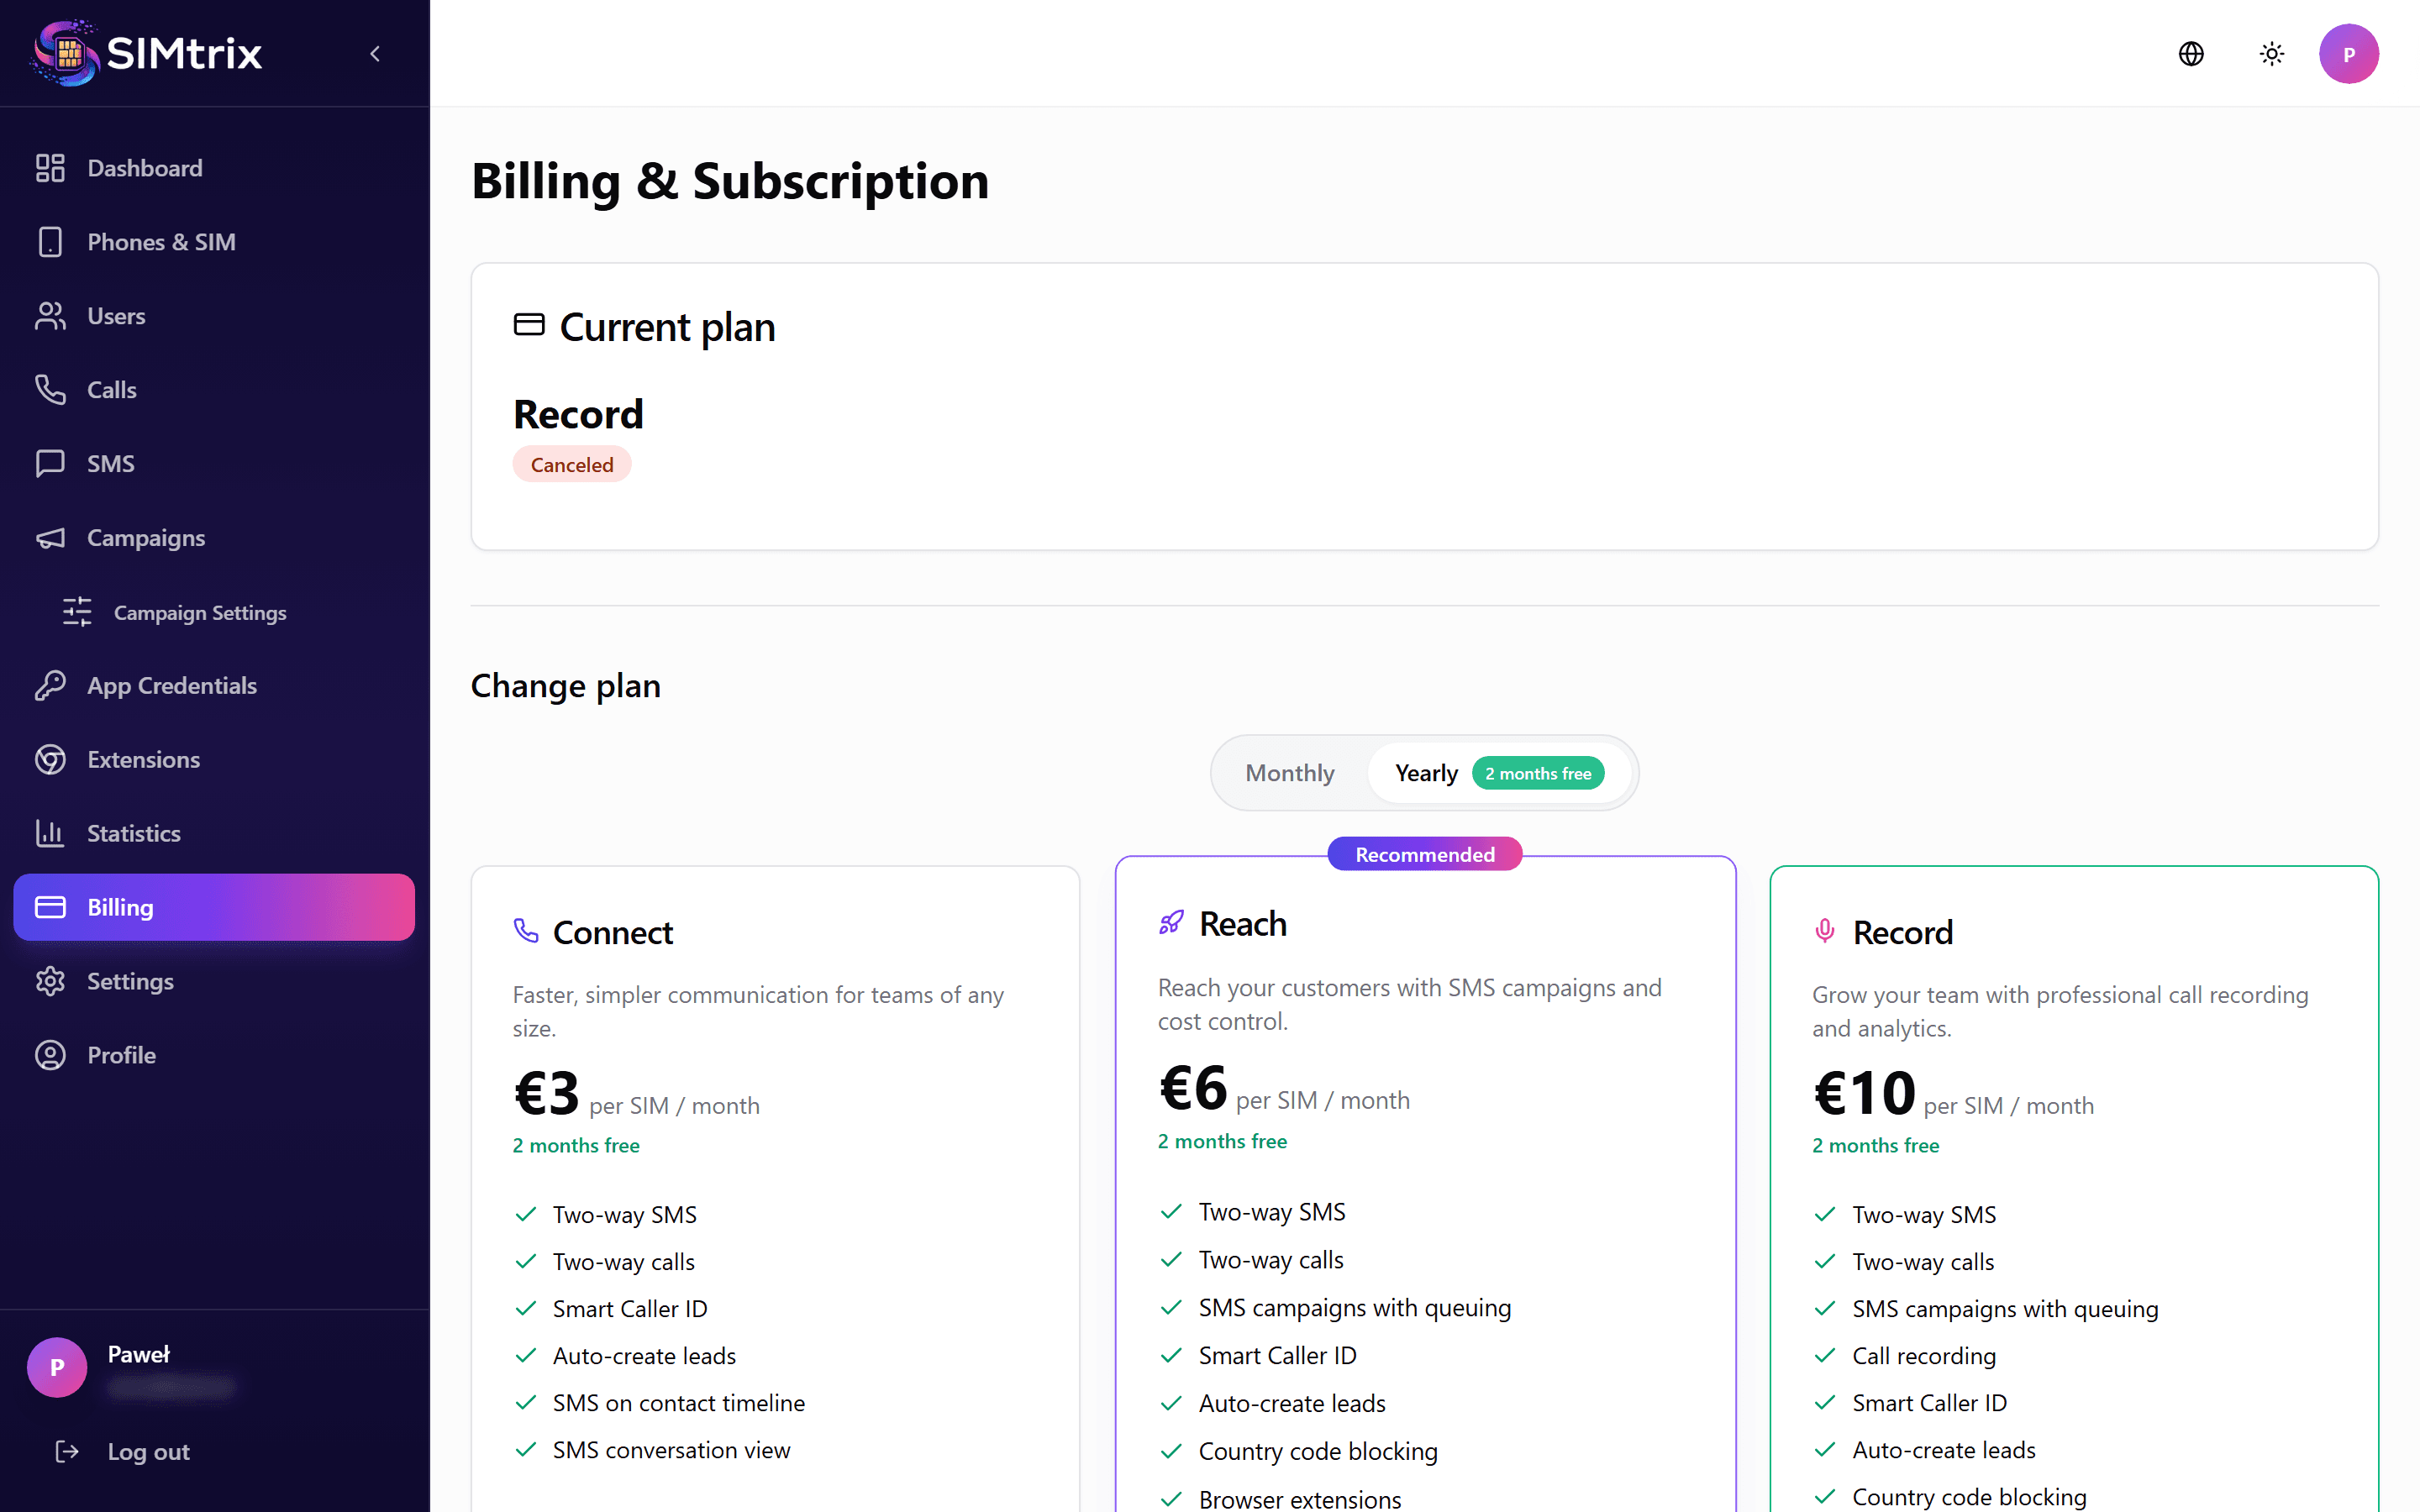Open the Calls phone icon

tap(50, 390)
